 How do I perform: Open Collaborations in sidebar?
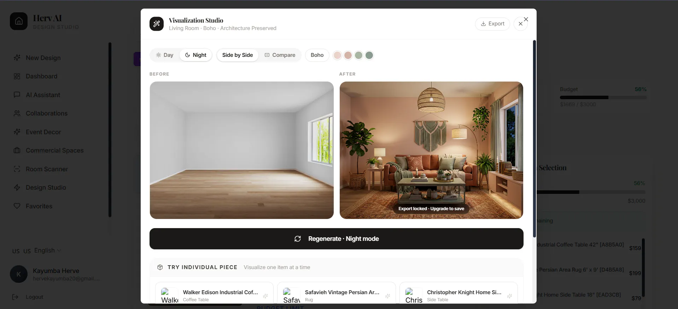pyautogui.click(x=46, y=113)
